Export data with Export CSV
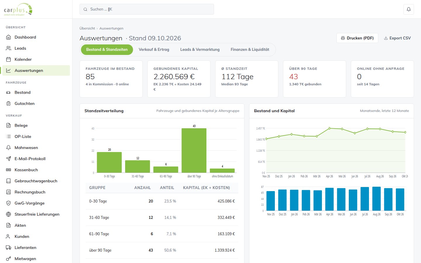 tap(397, 38)
